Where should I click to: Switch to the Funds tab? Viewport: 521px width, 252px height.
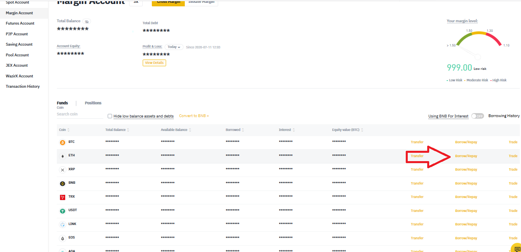62,103
